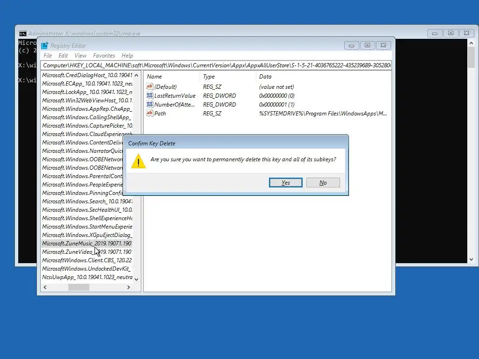Select the Microsoft.ZuneMusic key
Screen dimensions: 479x359
(x=87, y=243)
